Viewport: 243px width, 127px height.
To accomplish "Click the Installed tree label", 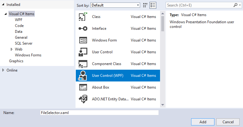I will 13,5.
